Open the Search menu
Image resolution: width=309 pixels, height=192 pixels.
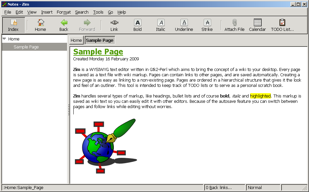pyautogui.click(x=82, y=12)
